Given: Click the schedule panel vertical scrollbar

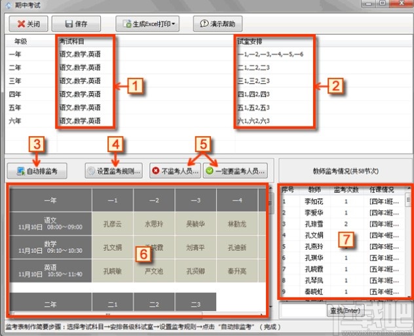Looking at the screenshot, I should (270, 247).
